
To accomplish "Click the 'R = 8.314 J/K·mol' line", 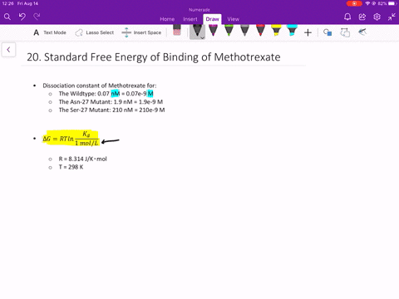I will pos(82,159).
